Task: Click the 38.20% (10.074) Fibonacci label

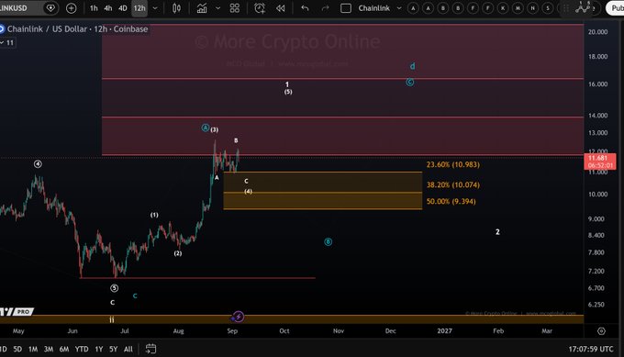Action: click(453, 184)
